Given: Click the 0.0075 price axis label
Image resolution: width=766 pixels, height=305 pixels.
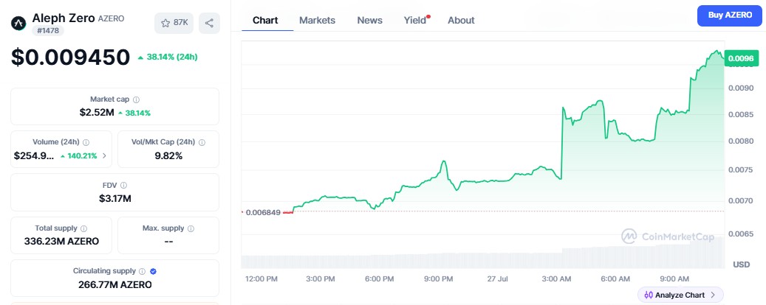Looking at the screenshot, I should pos(740,170).
